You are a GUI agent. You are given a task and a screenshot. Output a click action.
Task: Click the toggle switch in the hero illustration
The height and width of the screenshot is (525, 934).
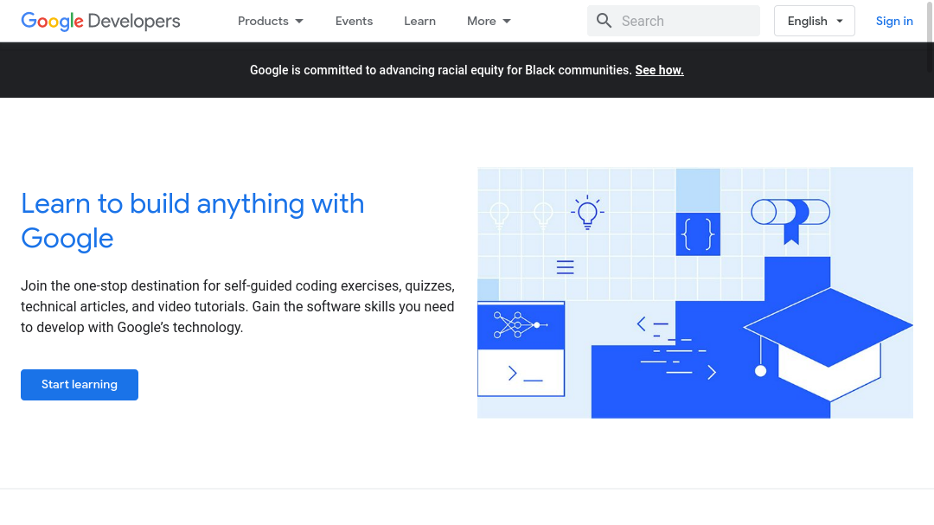pyautogui.click(x=790, y=212)
